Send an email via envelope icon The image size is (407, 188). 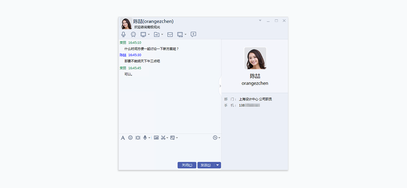coord(170,35)
